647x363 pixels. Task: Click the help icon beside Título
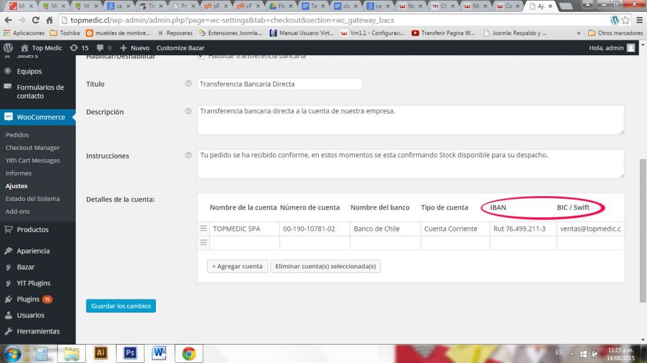point(189,83)
